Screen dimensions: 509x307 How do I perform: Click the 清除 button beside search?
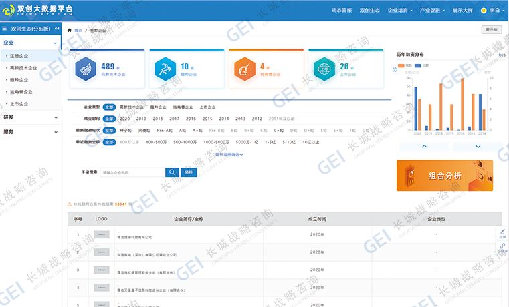(x=189, y=172)
